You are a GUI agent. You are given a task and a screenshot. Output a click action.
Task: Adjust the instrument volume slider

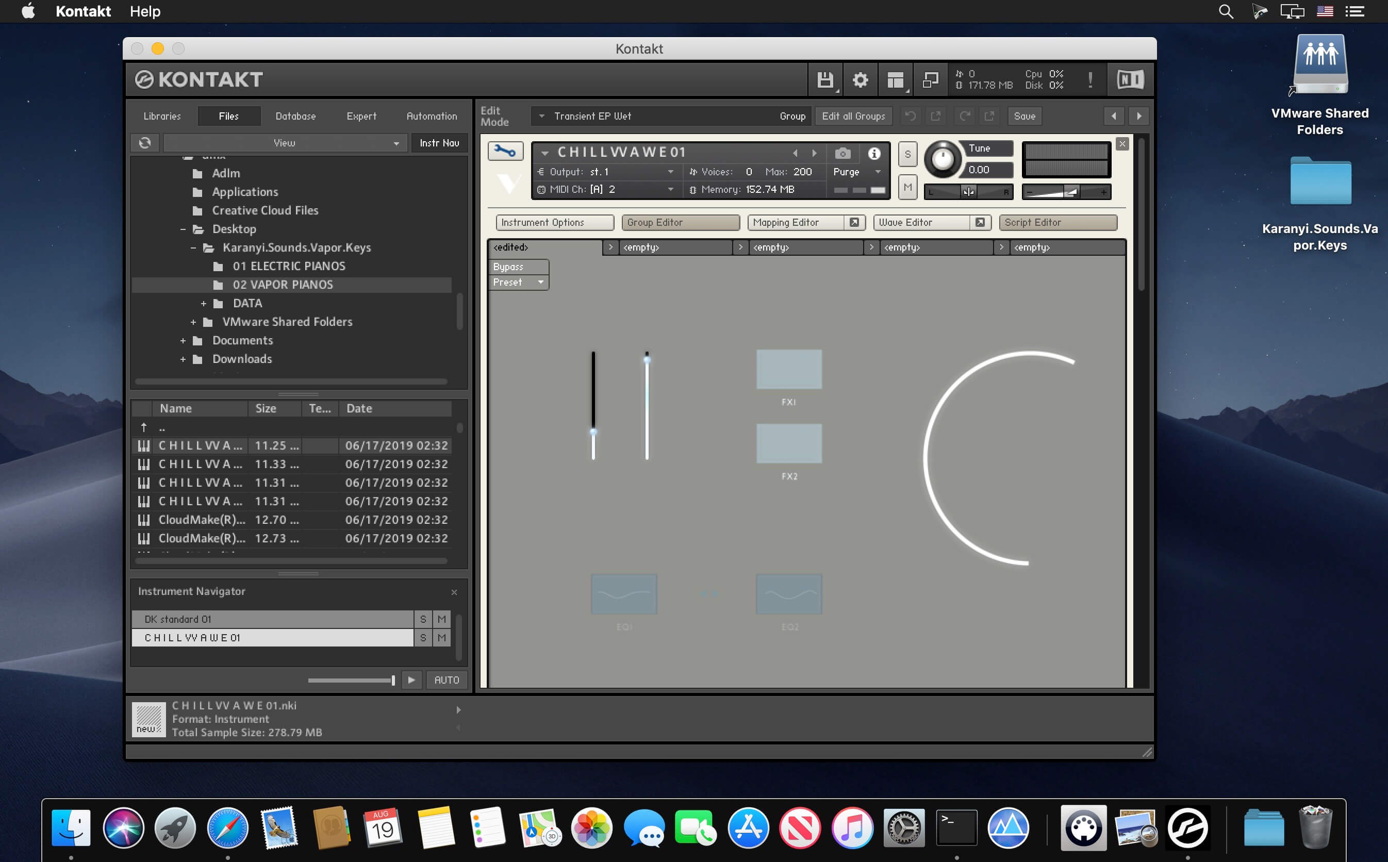pyautogui.click(x=1066, y=192)
